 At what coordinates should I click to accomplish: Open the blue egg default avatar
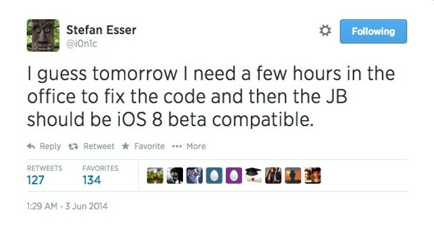click(214, 175)
